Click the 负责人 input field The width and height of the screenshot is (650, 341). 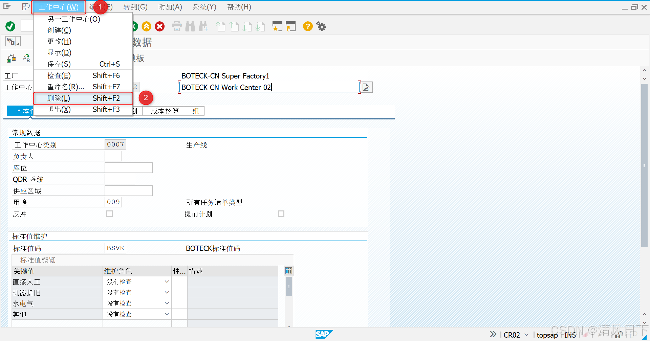113,156
